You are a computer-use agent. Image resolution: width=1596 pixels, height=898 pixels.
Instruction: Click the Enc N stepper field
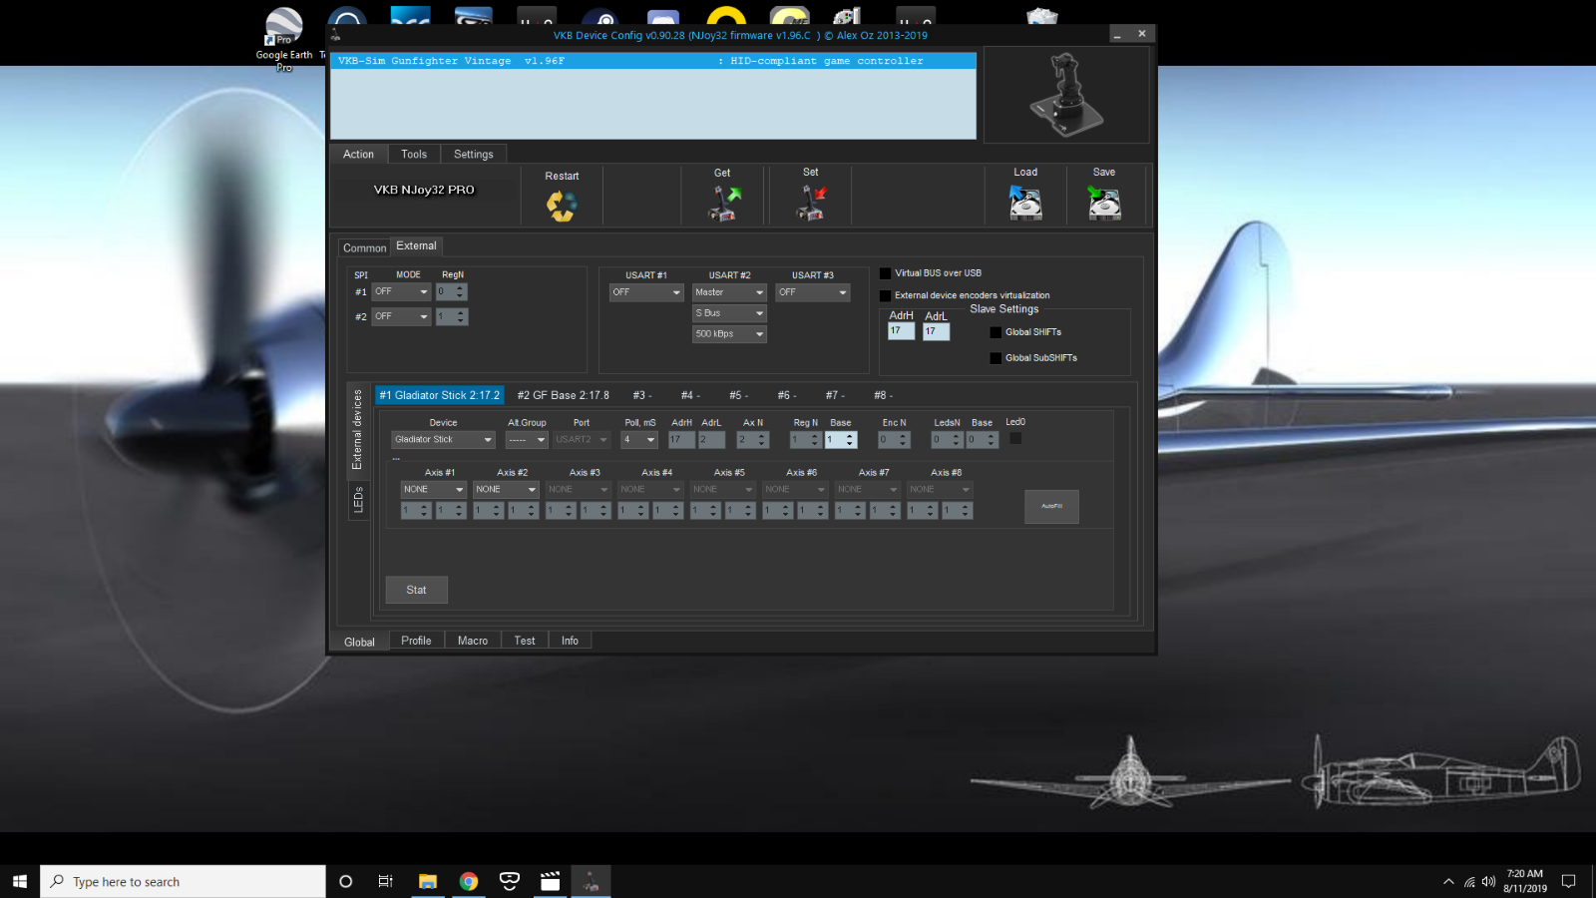894,440
